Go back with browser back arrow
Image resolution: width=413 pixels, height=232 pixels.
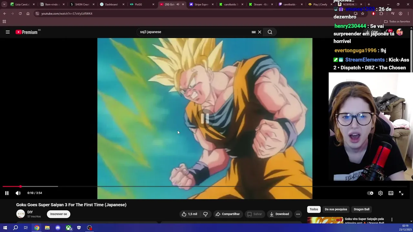click(5, 14)
